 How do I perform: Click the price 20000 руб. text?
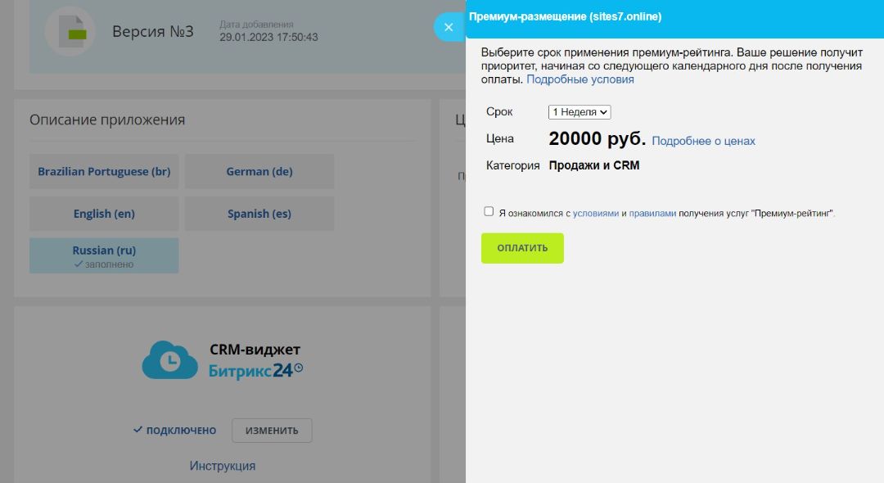pyautogui.click(x=598, y=138)
